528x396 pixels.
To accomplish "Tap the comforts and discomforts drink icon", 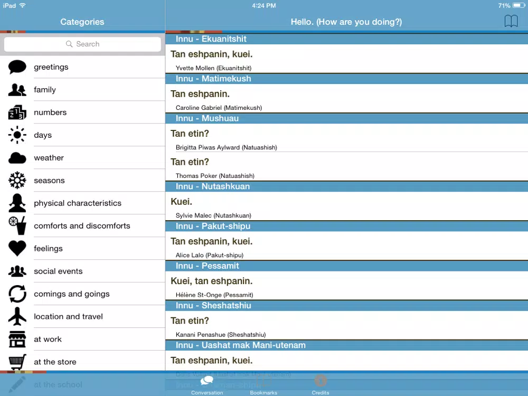I will [x=17, y=225].
